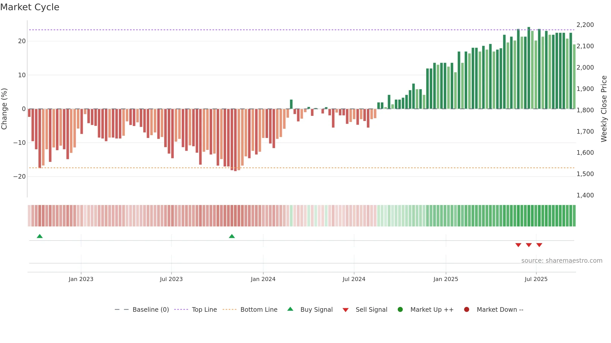Toggle the Sell Signal legend entry
Image resolution: width=611 pixels, height=343 pixels.
(365, 309)
